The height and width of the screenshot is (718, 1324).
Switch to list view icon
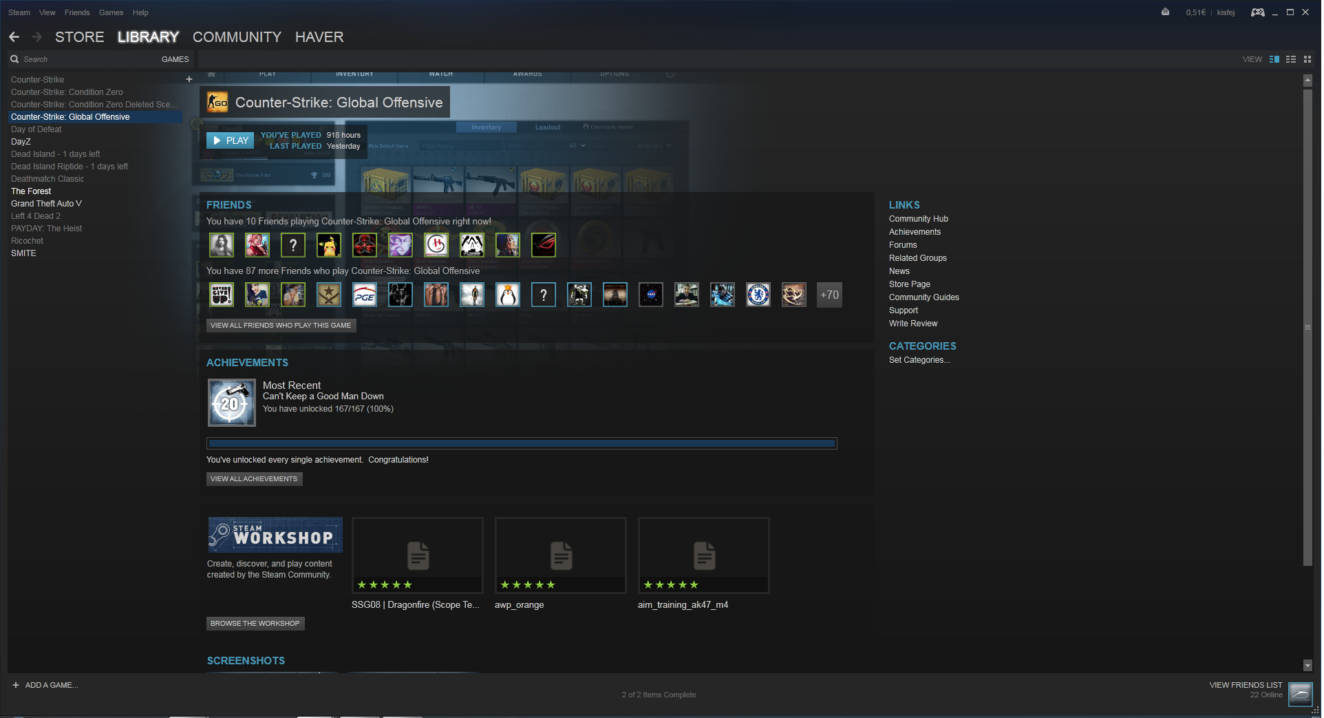(x=1291, y=59)
